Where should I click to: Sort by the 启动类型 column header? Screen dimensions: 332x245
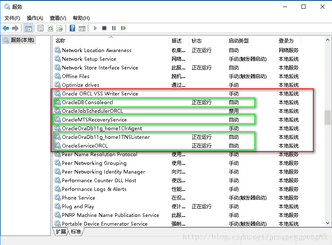pos(251,40)
